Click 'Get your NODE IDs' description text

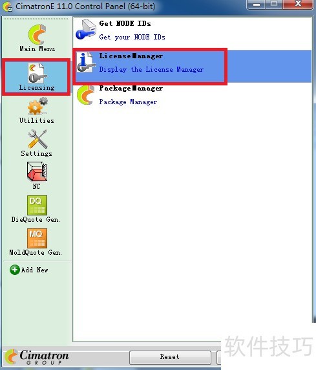(x=132, y=37)
